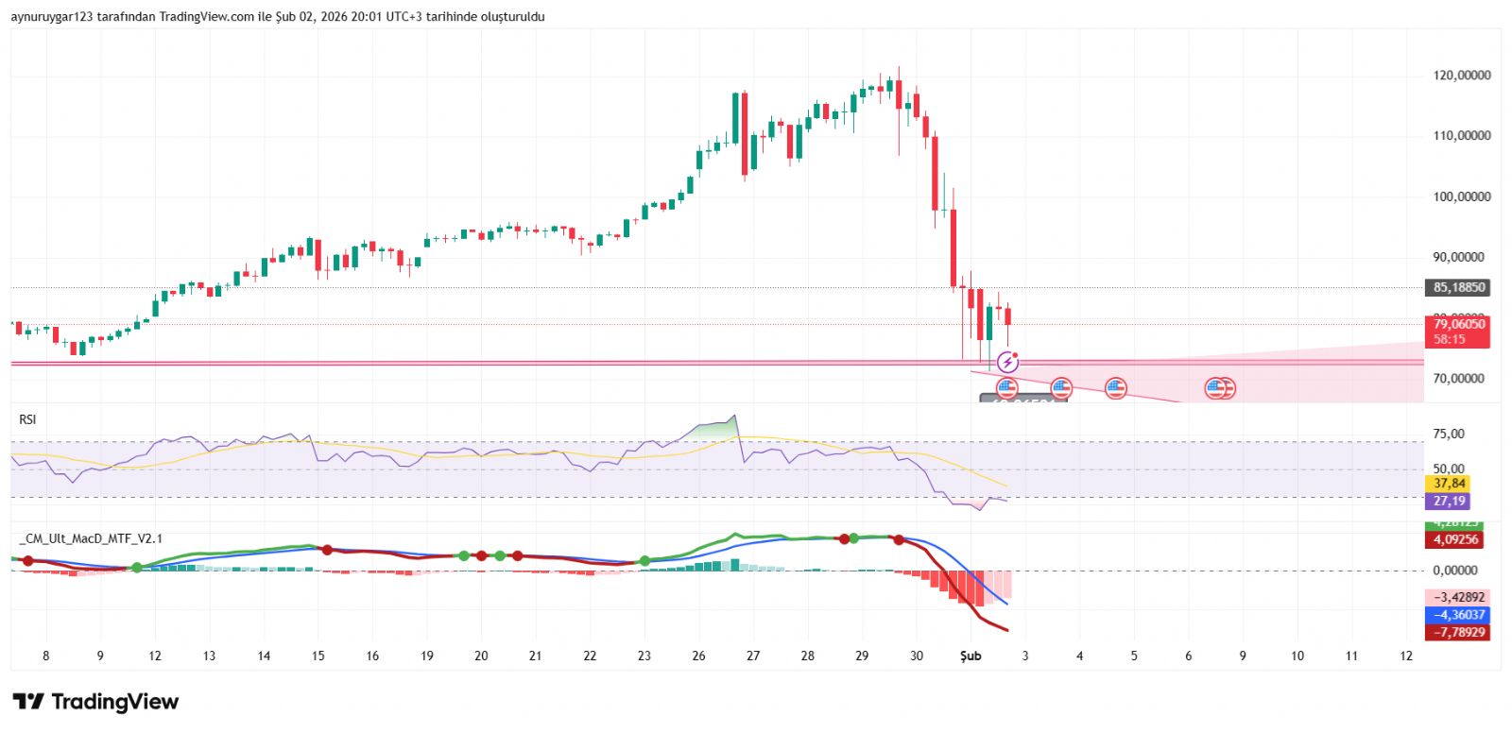Click the red current price label 79,06050
Screen dimensions: 1512x733
[x=1456, y=324]
